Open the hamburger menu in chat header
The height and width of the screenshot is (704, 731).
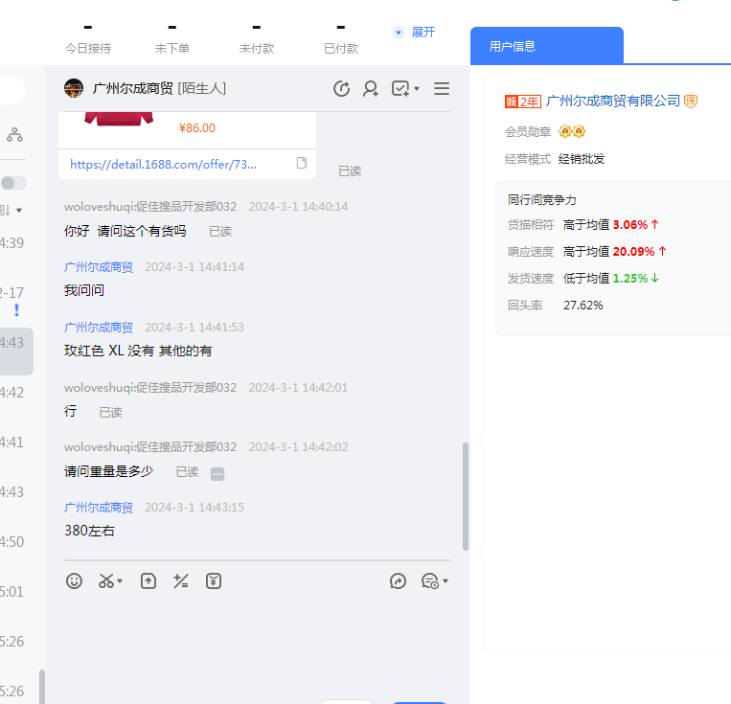click(x=442, y=89)
